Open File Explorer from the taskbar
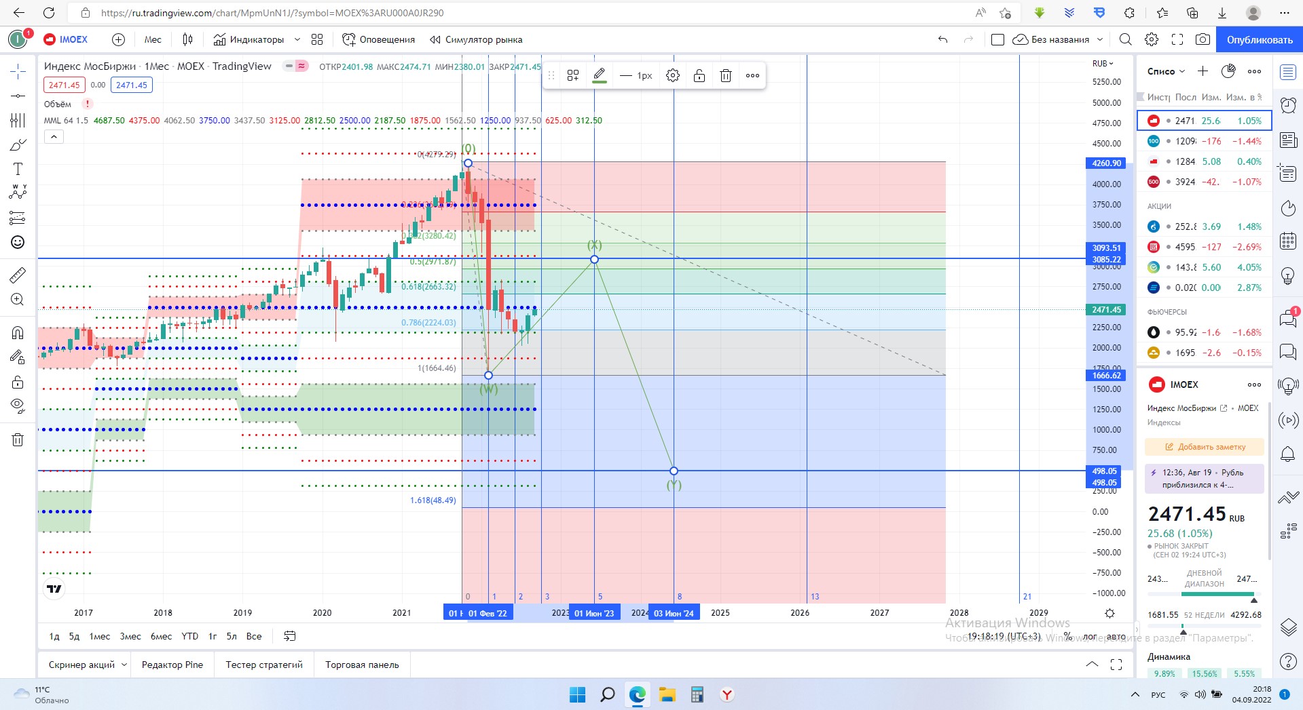This screenshot has height=710, width=1303. click(x=667, y=694)
